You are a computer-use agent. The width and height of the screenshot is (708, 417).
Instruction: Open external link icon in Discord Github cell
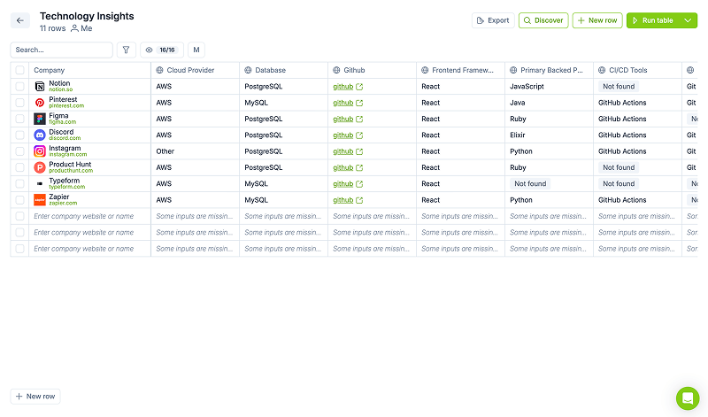(359, 135)
